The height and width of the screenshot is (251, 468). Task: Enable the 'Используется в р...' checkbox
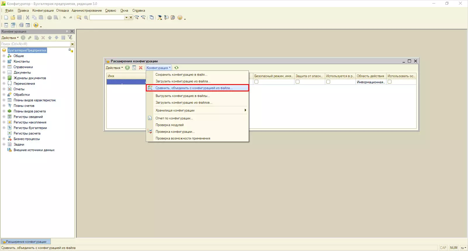pos(328,82)
